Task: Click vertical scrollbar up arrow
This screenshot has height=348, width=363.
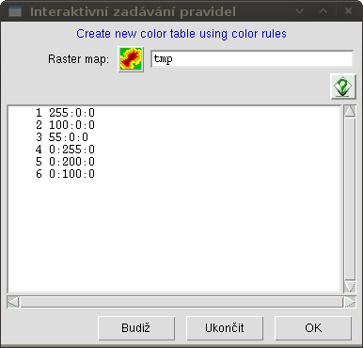Action: 350,111
